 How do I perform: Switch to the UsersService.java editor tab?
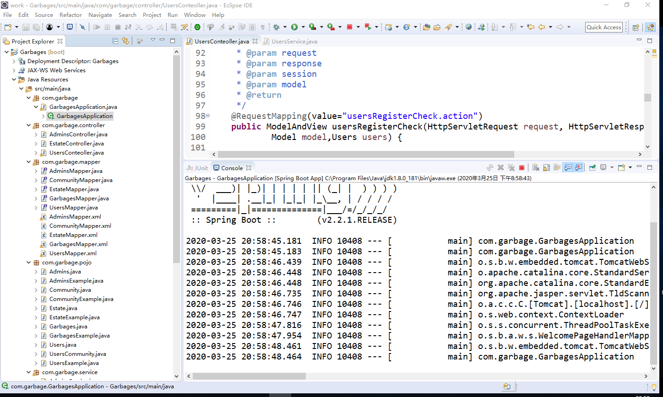click(294, 41)
